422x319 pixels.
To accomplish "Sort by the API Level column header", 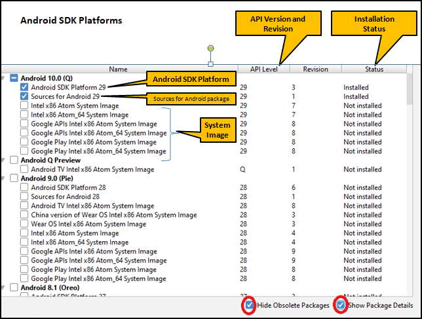I will [263, 69].
